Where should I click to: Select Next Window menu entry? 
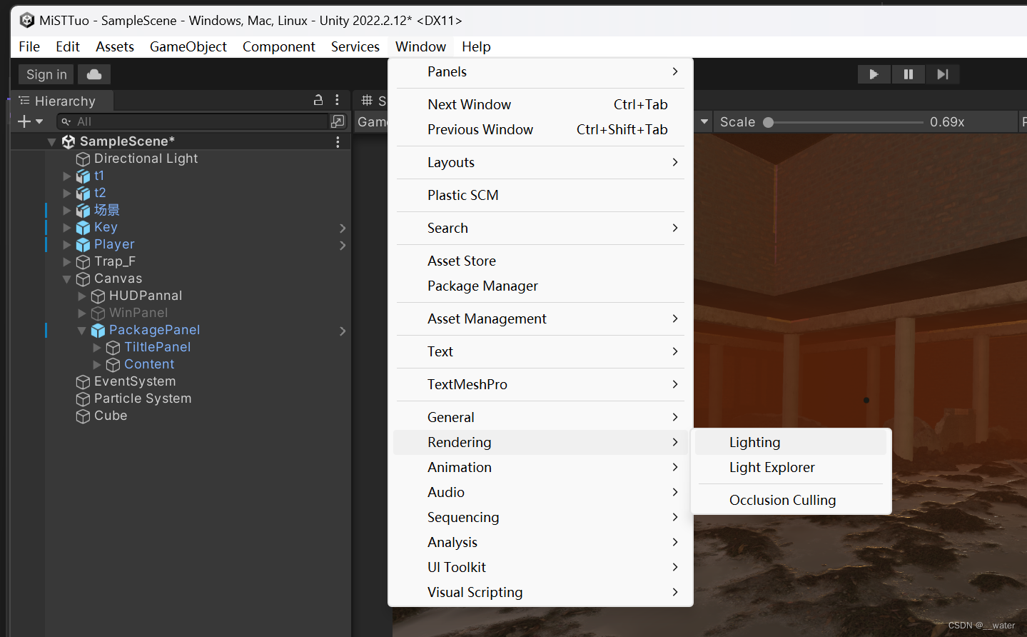coord(540,104)
